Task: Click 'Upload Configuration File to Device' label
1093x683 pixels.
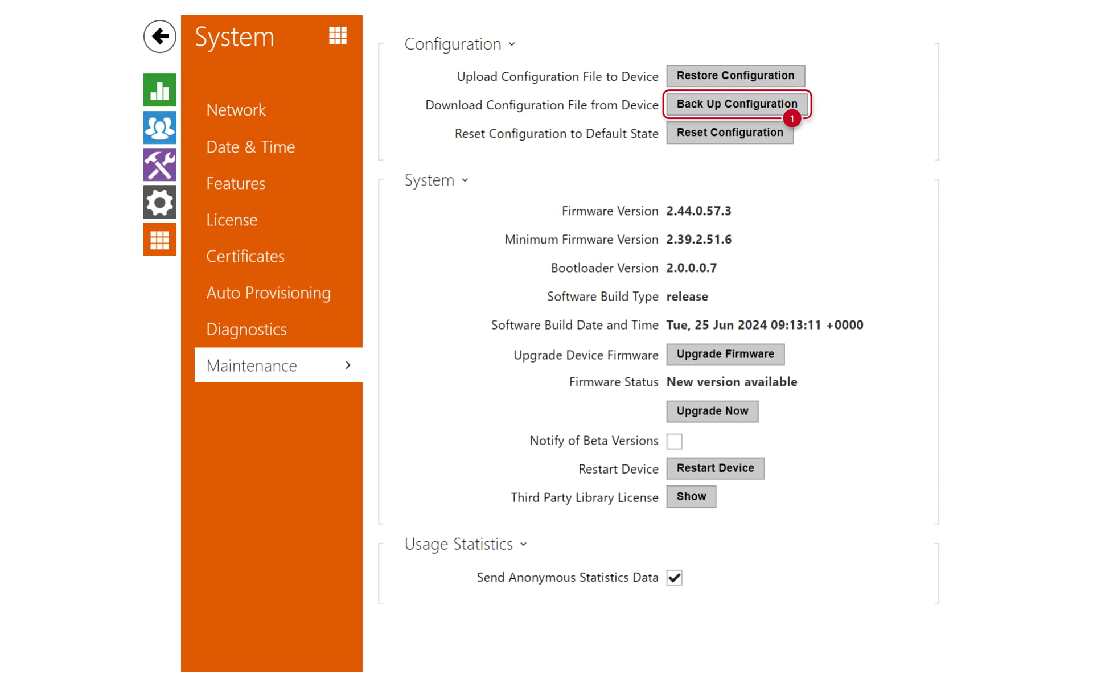Action: pos(557,77)
